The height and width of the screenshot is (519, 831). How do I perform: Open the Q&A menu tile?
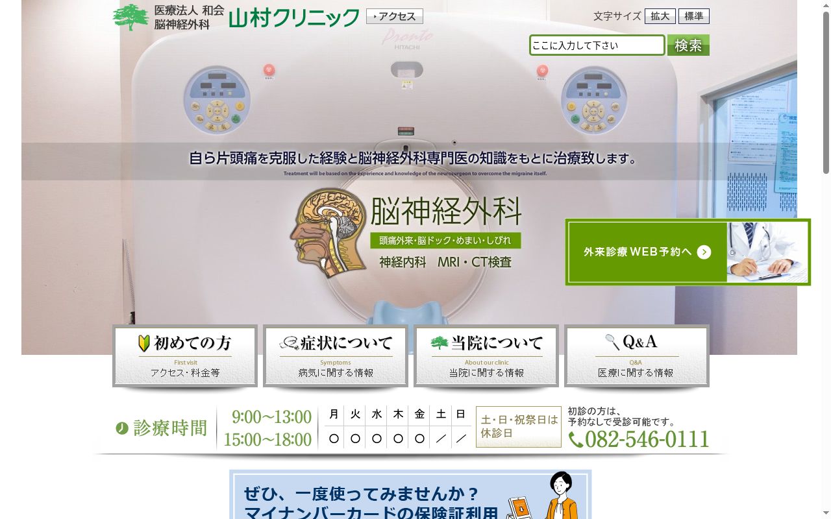point(637,356)
